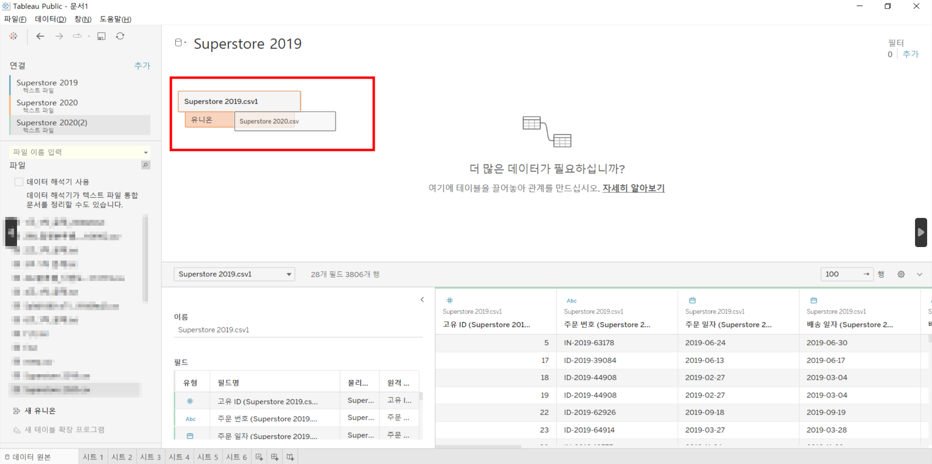Switch to the 시트 3 tab
Image resolution: width=932 pixels, height=464 pixels.
[150, 457]
